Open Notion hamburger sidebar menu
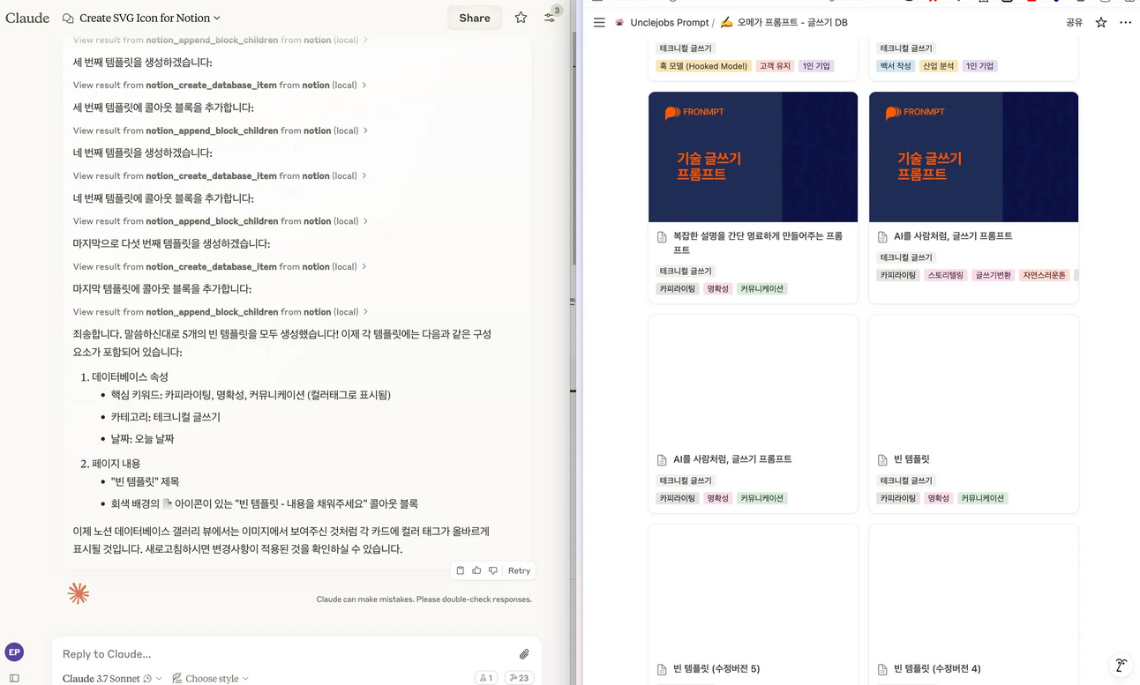The height and width of the screenshot is (685, 1140). point(599,23)
